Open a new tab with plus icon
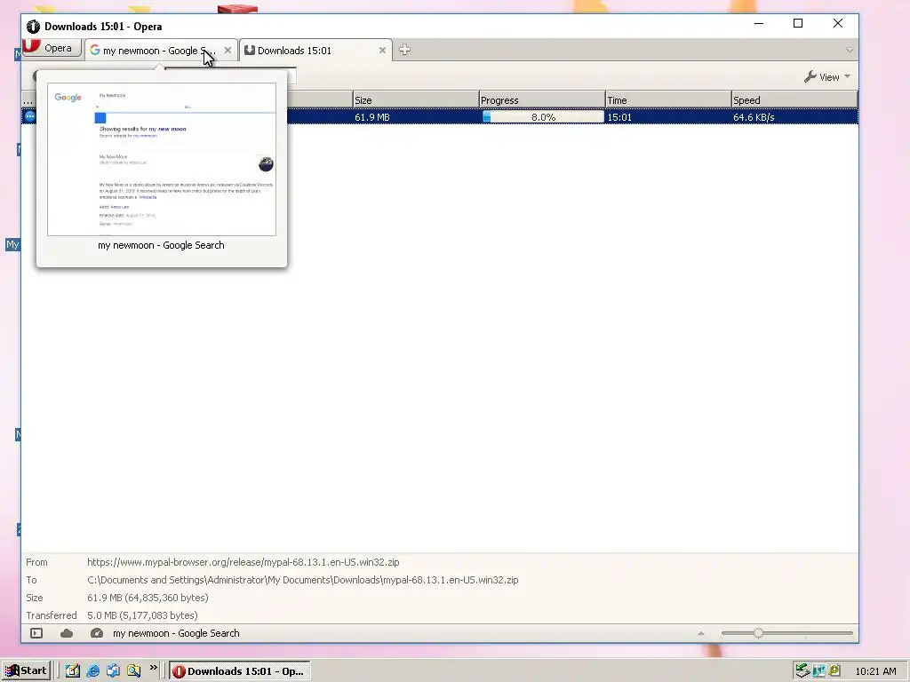Viewport: 910px width, 682px height. click(404, 50)
